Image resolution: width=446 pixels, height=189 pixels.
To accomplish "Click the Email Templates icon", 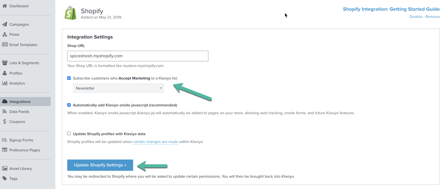I will pyautogui.click(x=5, y=45).
